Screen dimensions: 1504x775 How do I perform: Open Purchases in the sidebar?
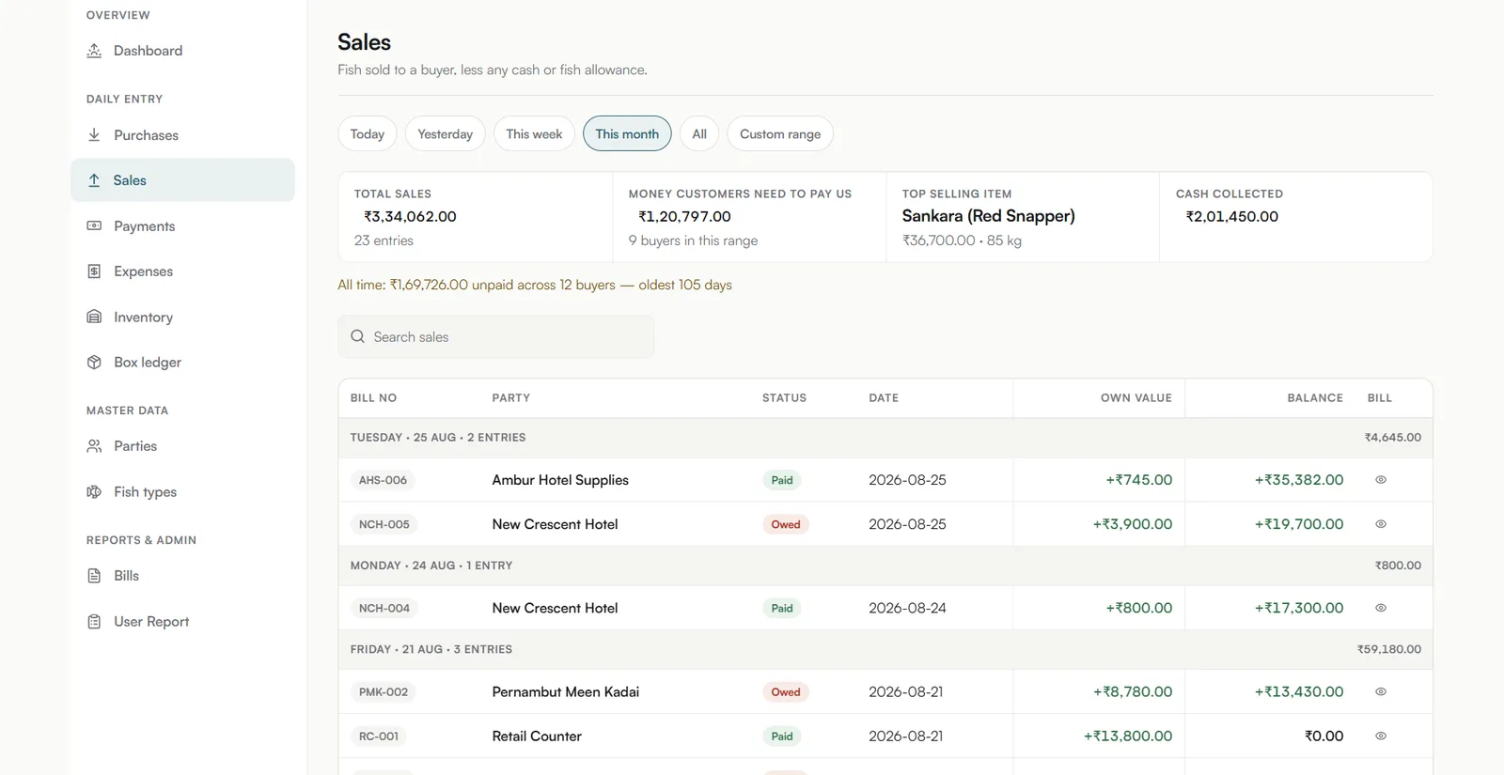coord(182,135)
